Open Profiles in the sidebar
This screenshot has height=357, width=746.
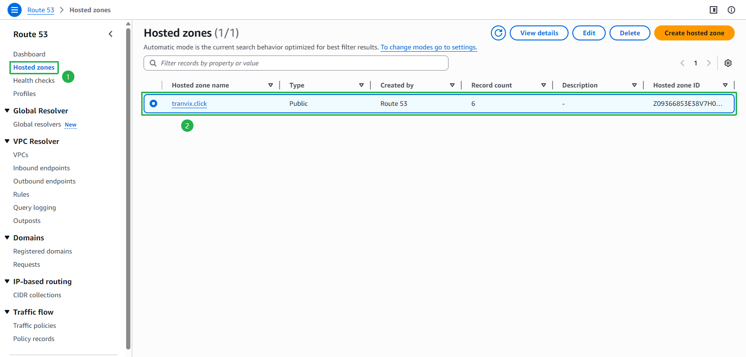point(24,94)
